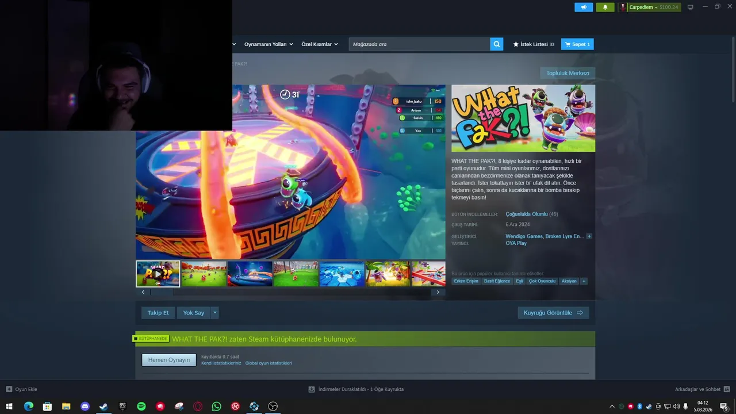Open downloads status İndirmeler Duraklatıldı
This screenshot has height=414, width=736.
tap(356, 389)
